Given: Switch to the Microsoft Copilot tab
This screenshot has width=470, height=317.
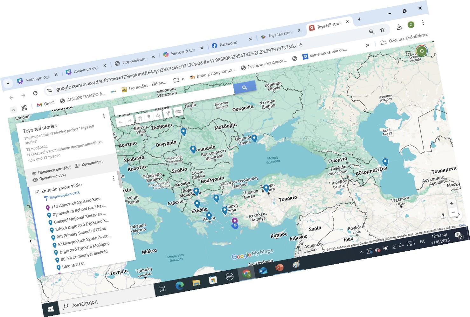Looking at the screenshot, I should tap(180, 52).
